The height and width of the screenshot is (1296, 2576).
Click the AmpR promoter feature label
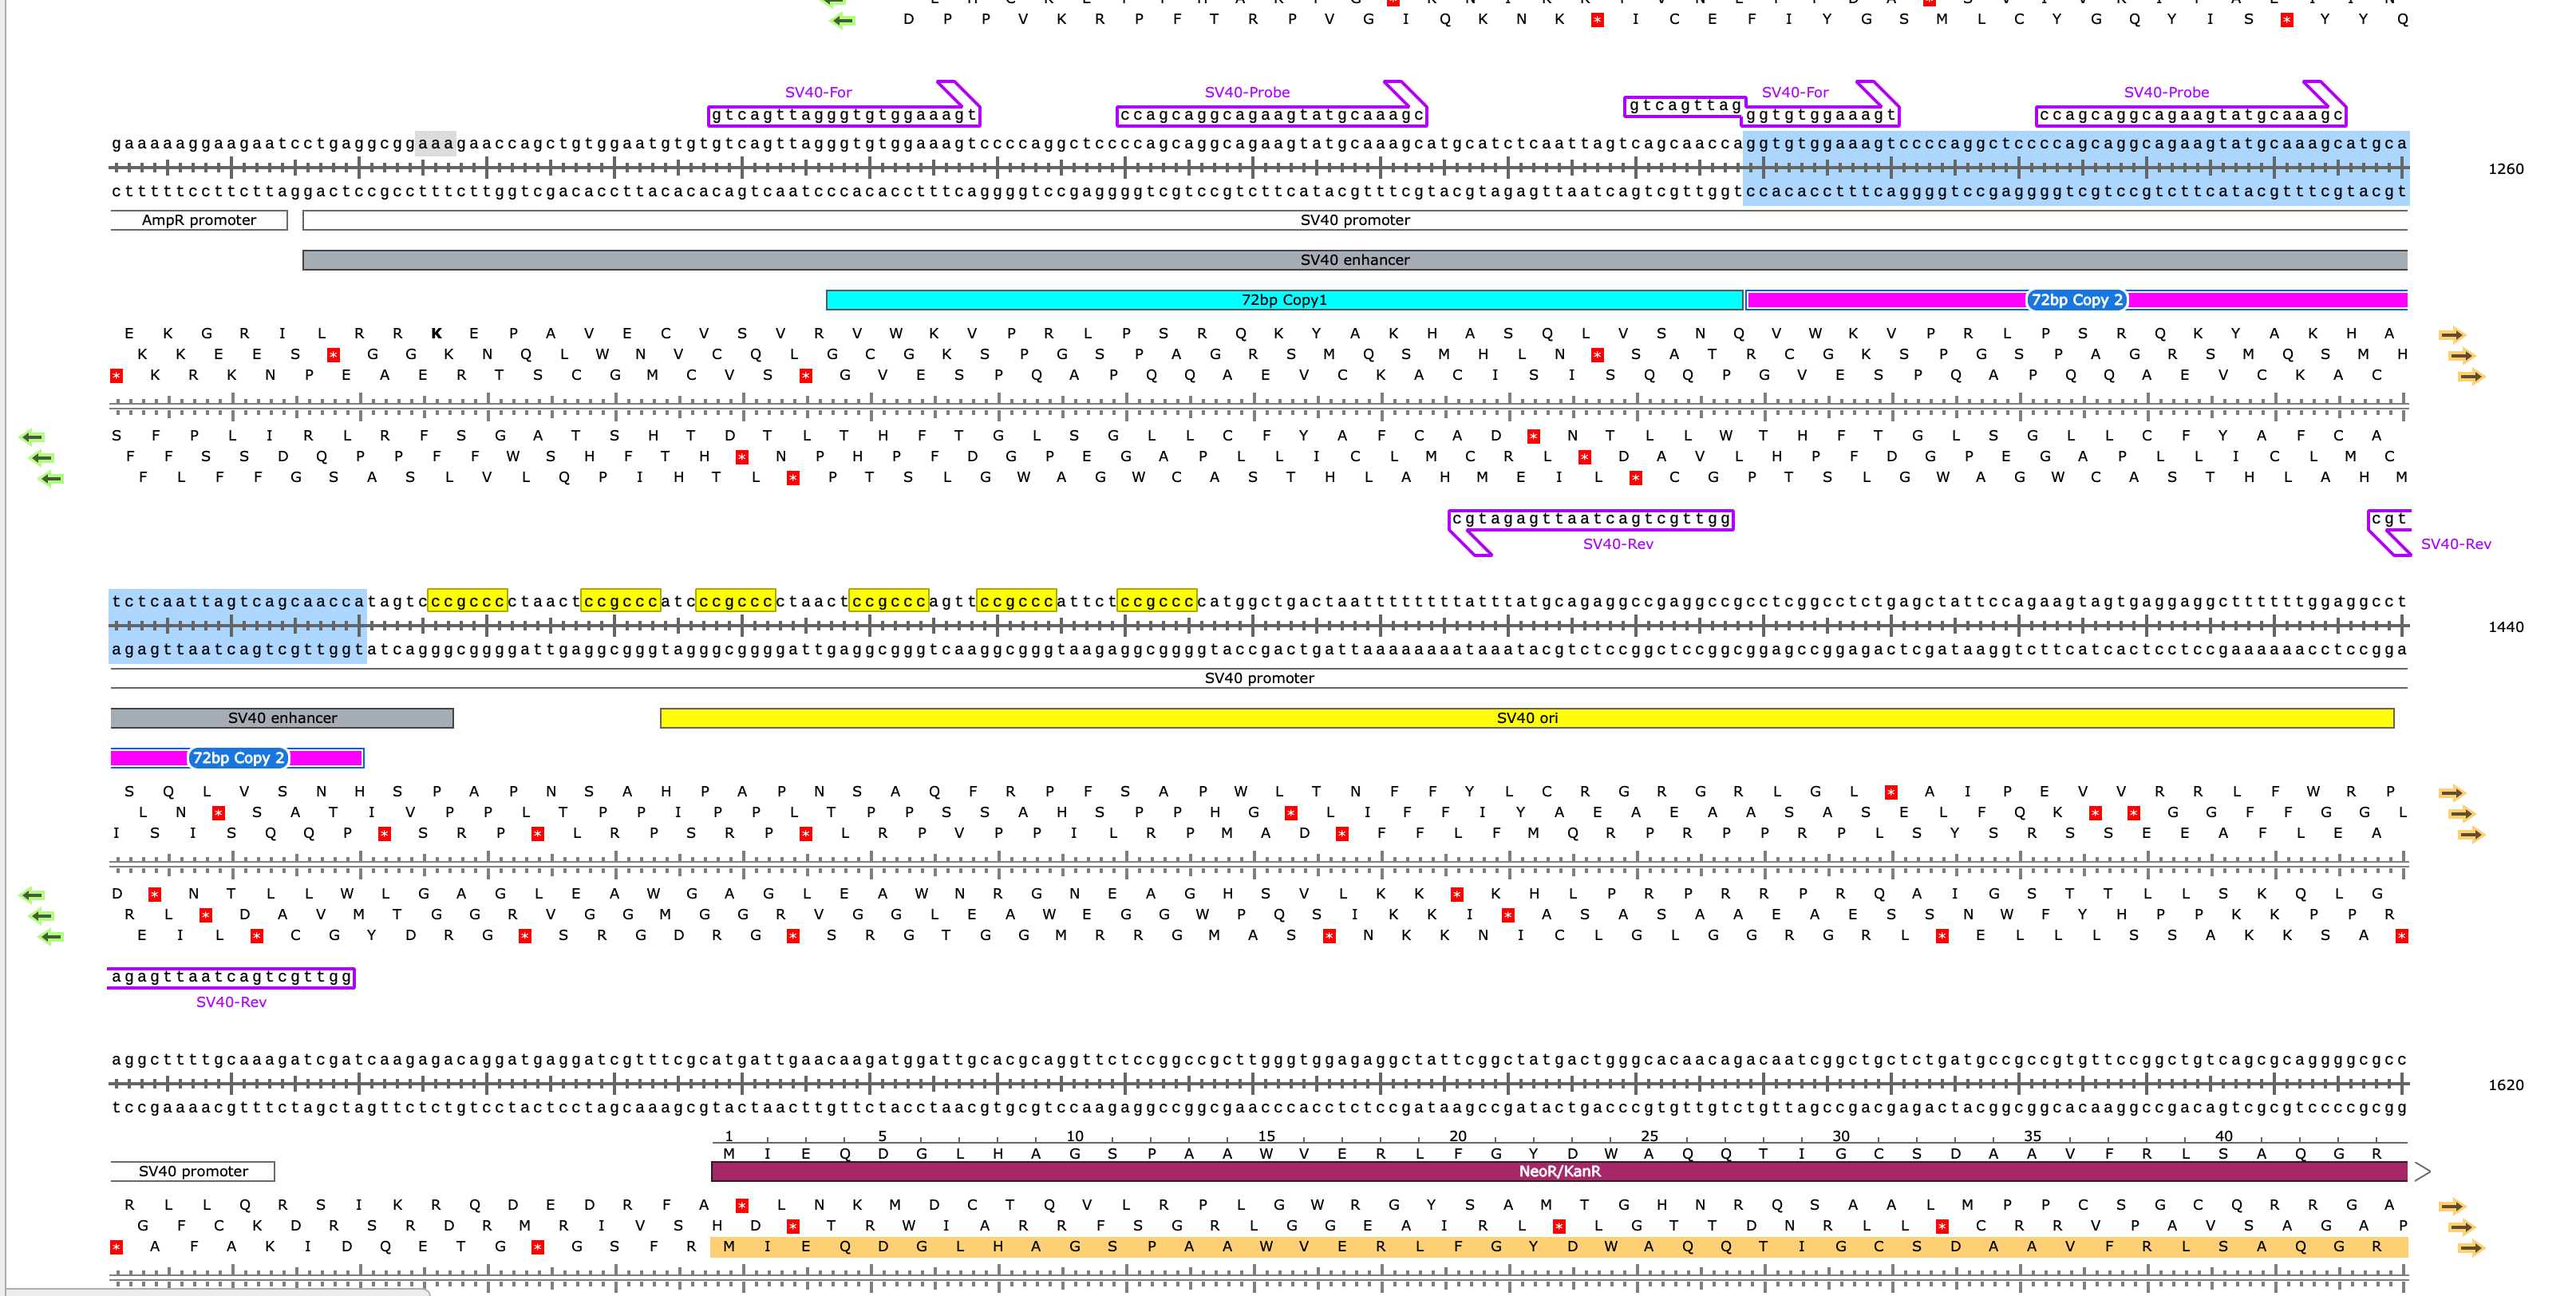[199, 220]
